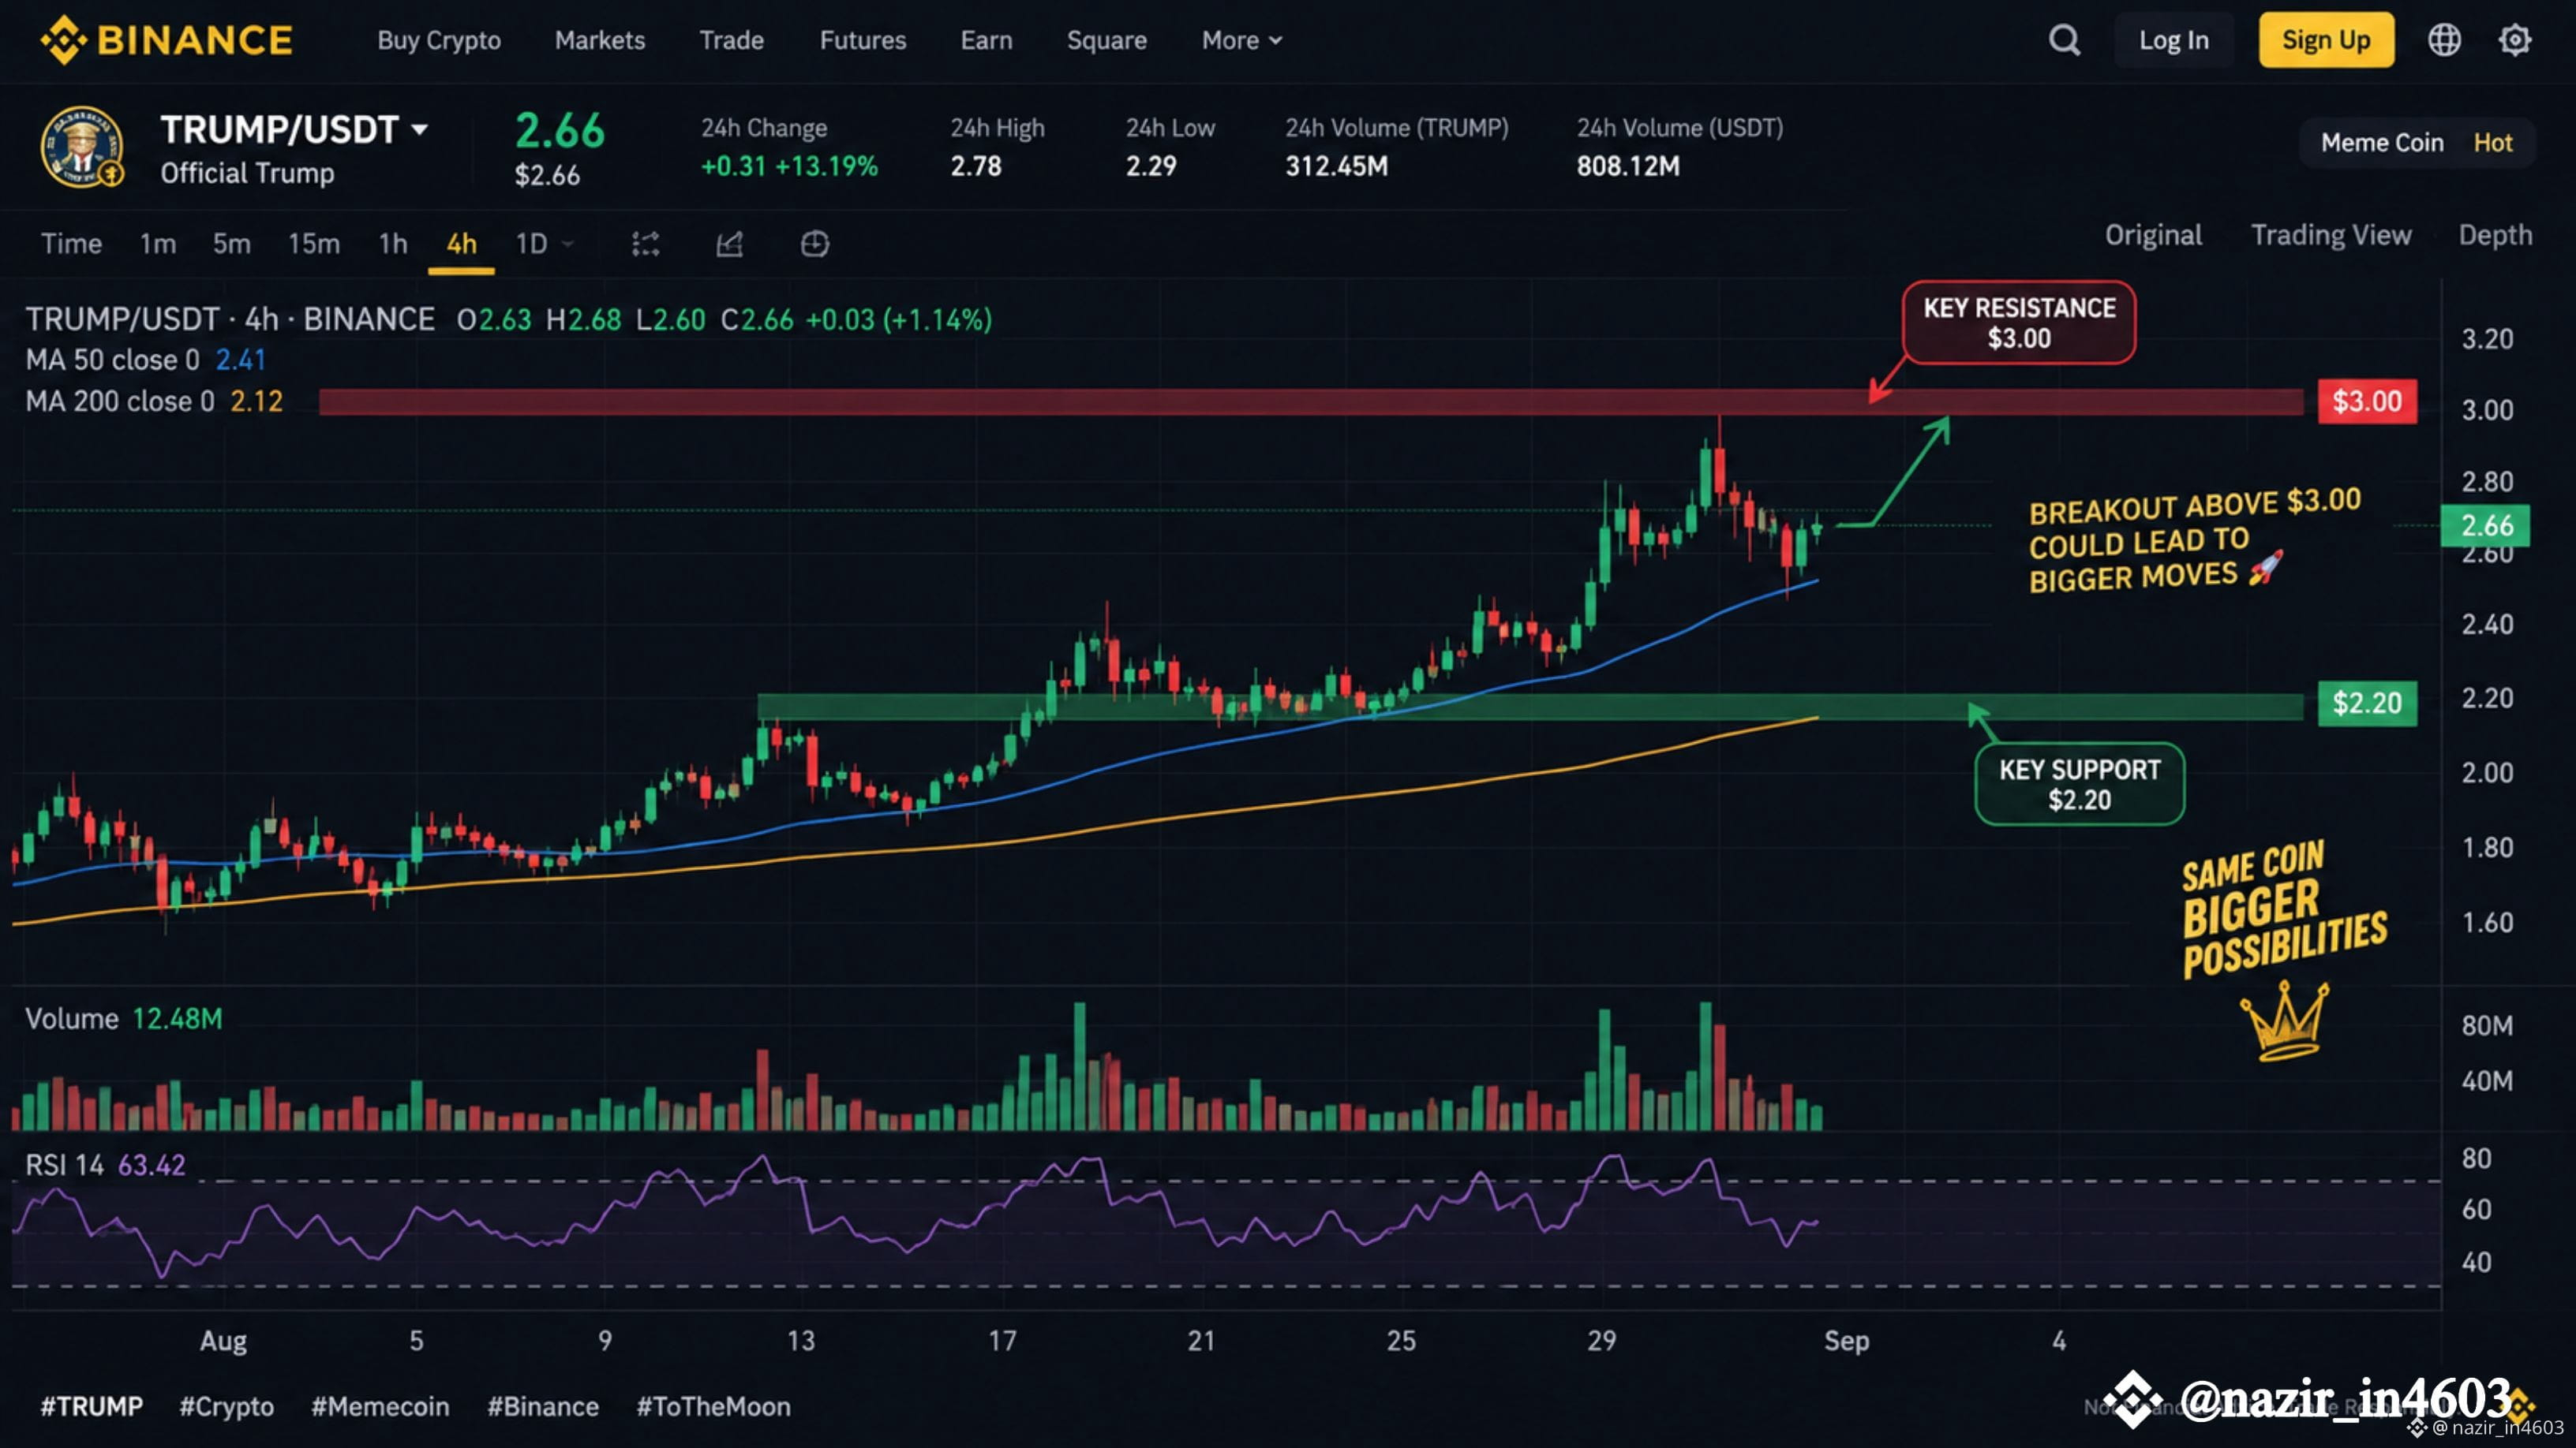Screen dimensions: 2576x1448
Task: Click the 24h Change +13.19% value
Action: [x=826, y=166]
